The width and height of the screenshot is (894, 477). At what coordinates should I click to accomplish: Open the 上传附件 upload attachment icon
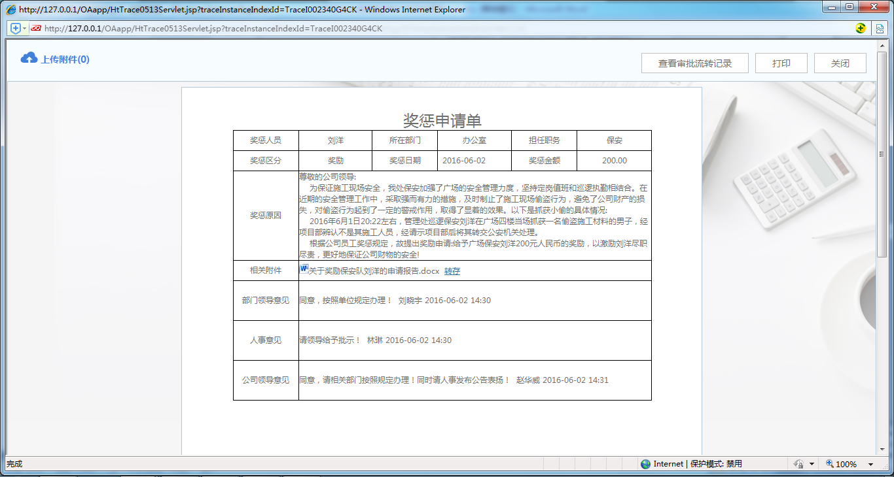point(30,59)
